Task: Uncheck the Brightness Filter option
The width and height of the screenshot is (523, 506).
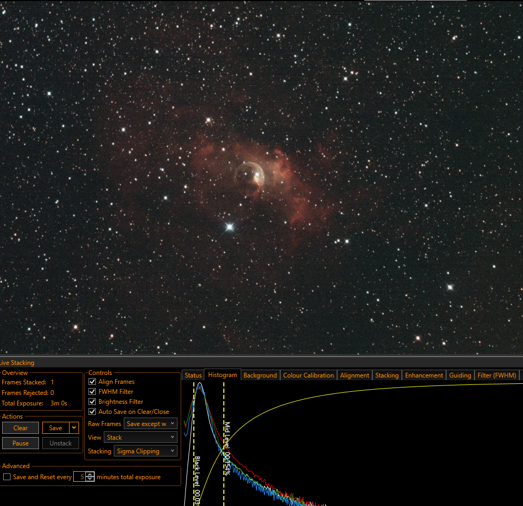Action: click(x=92, y=402)
